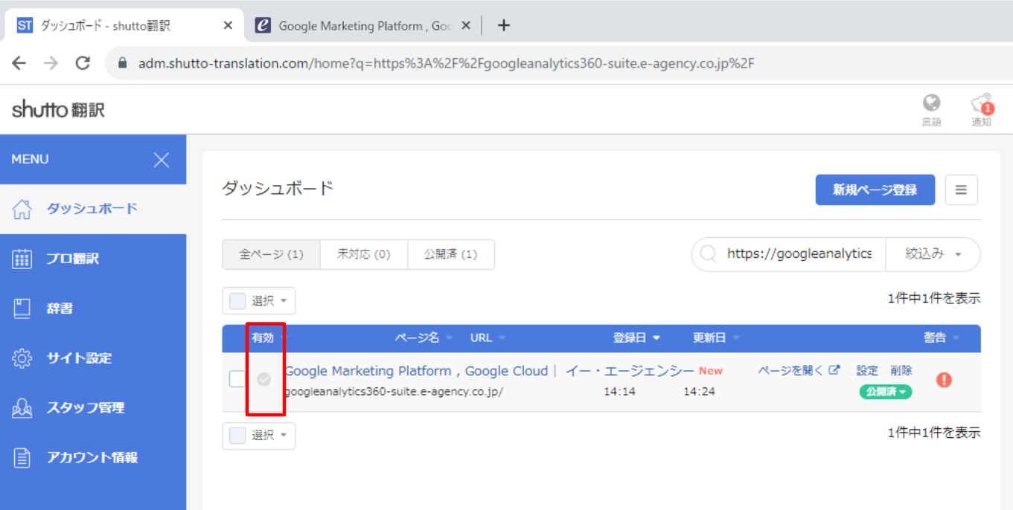Viewport: 1013px width, 510px height.
Task: Open the 絞込み filter dropdown
Action: 933,254
